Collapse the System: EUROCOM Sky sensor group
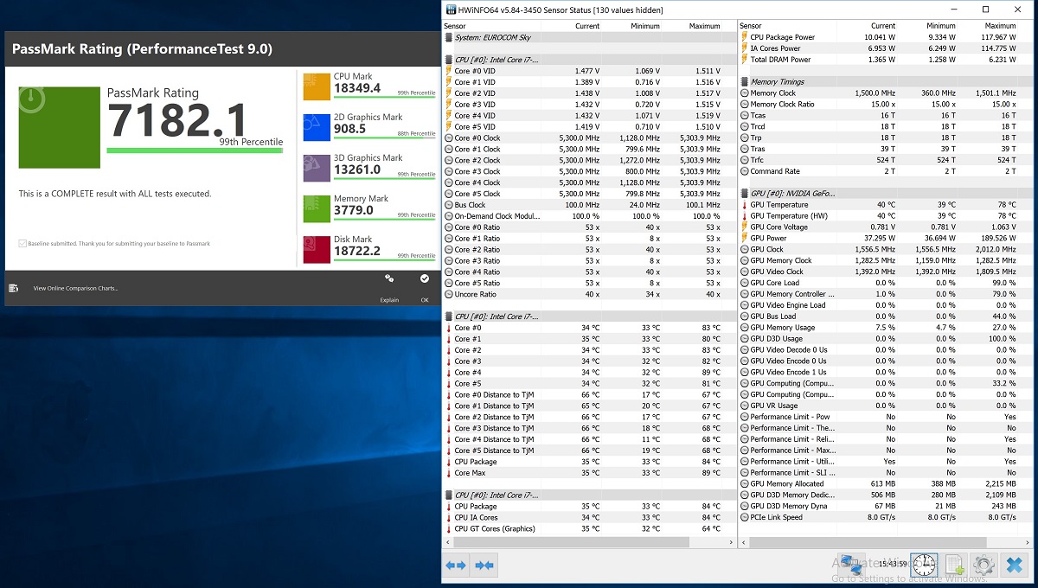 click(x=491, y=37)
